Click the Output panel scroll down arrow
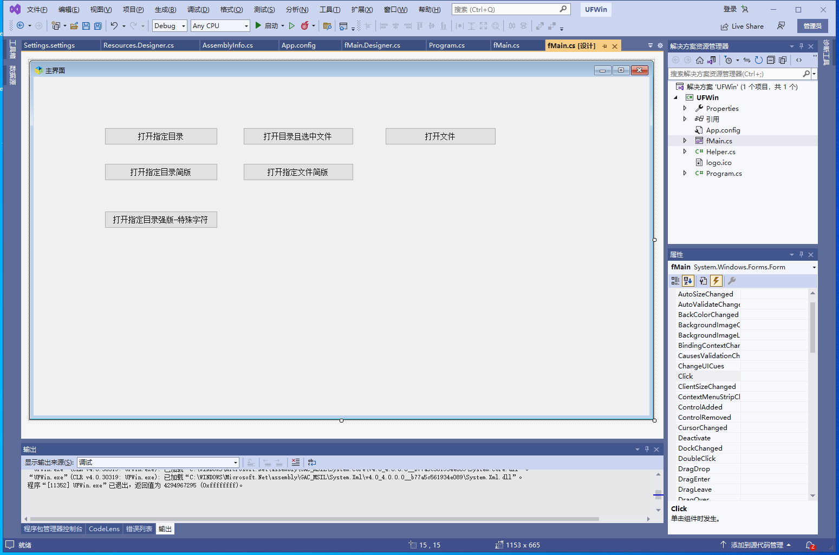This screenshot has width=839, height=555. pyautogui.click(x=658, y=510)
